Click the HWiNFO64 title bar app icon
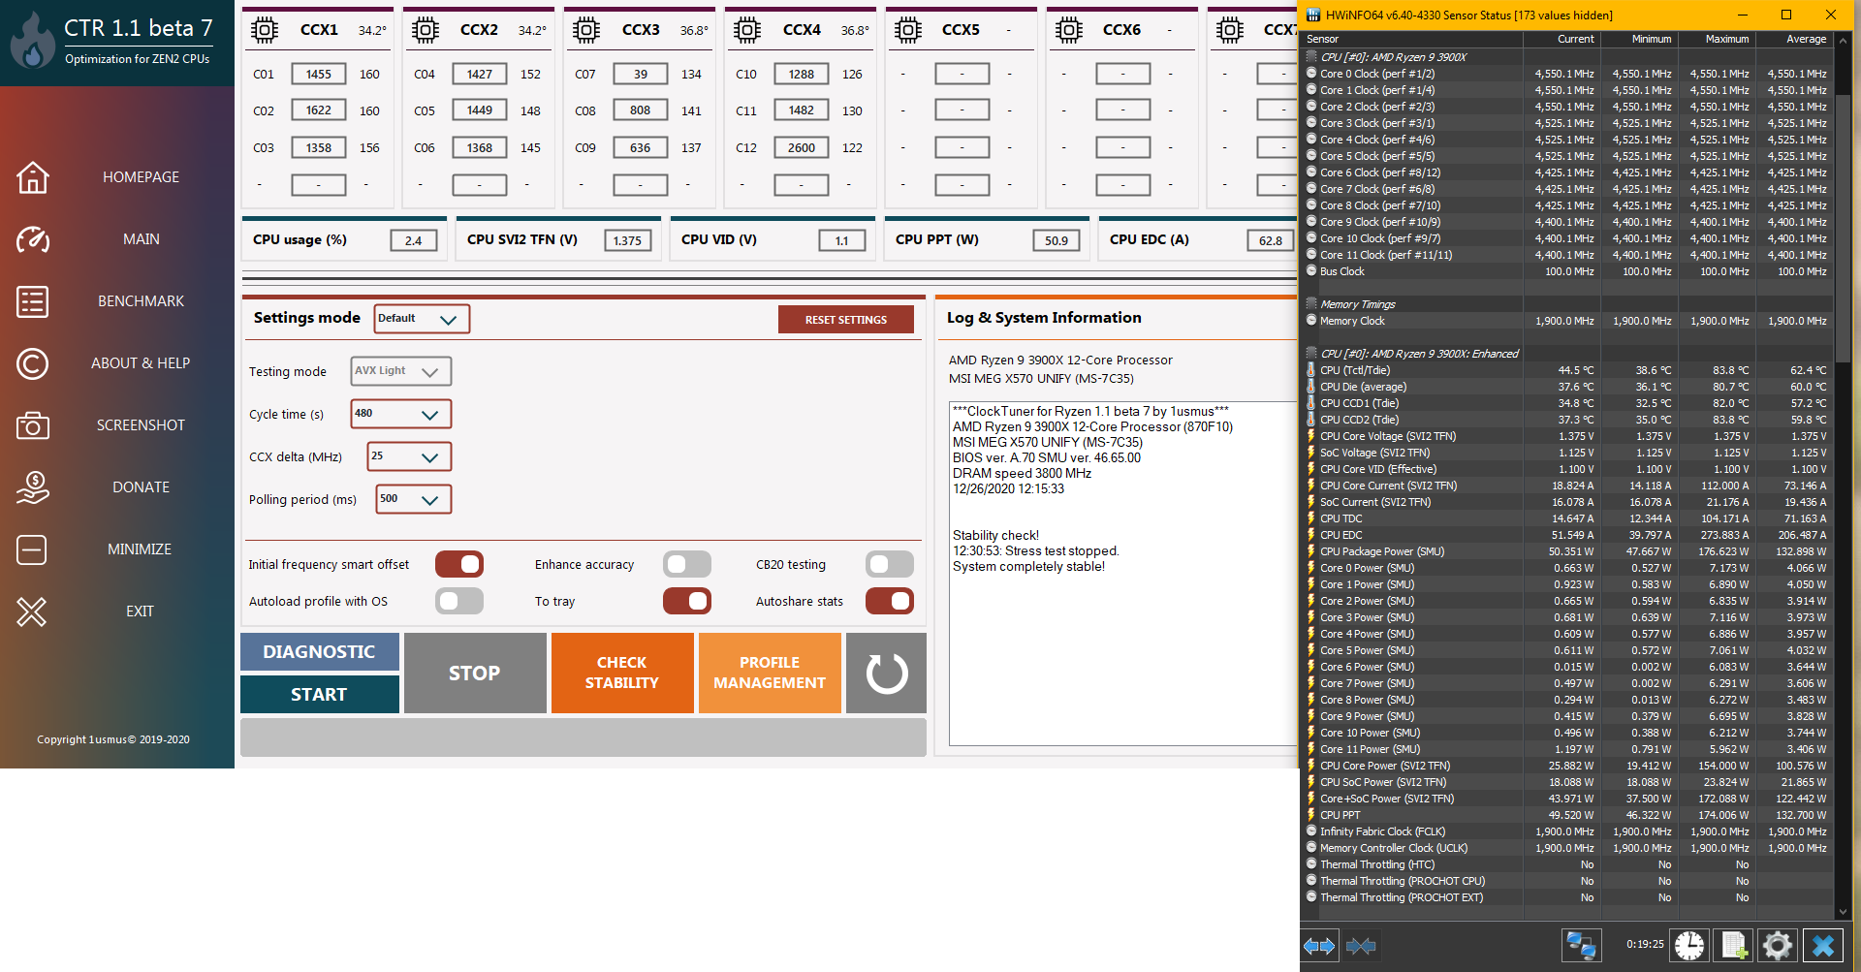Viewport: 1861px width, 972px height. (1313, 15)
